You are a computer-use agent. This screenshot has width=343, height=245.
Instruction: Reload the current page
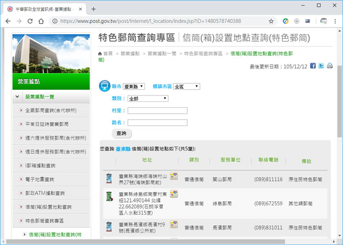click(30, 21)
